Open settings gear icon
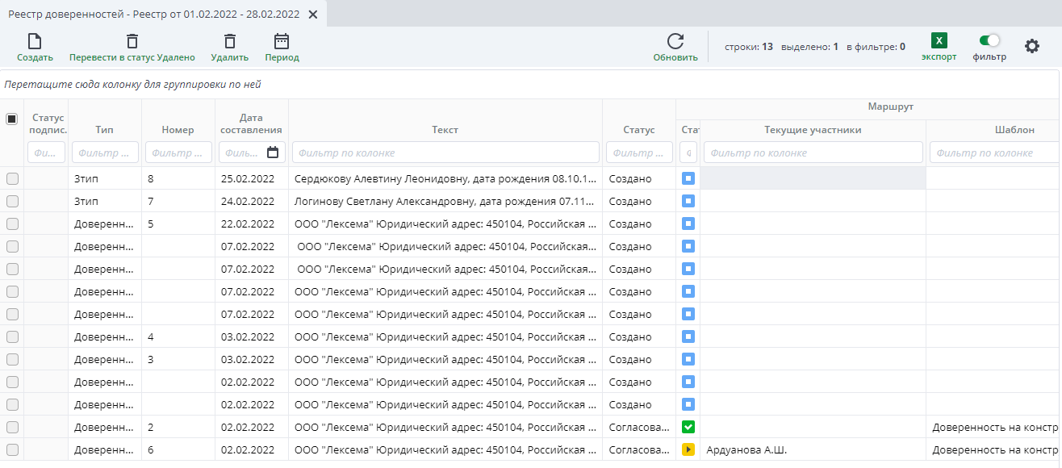 point(1032,46)
